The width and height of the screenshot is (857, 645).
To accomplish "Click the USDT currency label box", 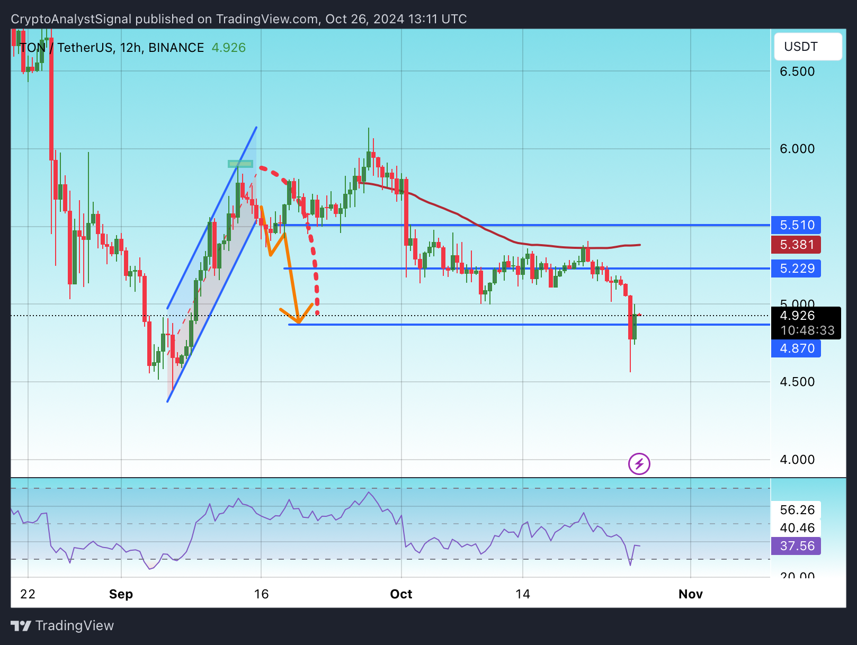I will coord(808,47).
